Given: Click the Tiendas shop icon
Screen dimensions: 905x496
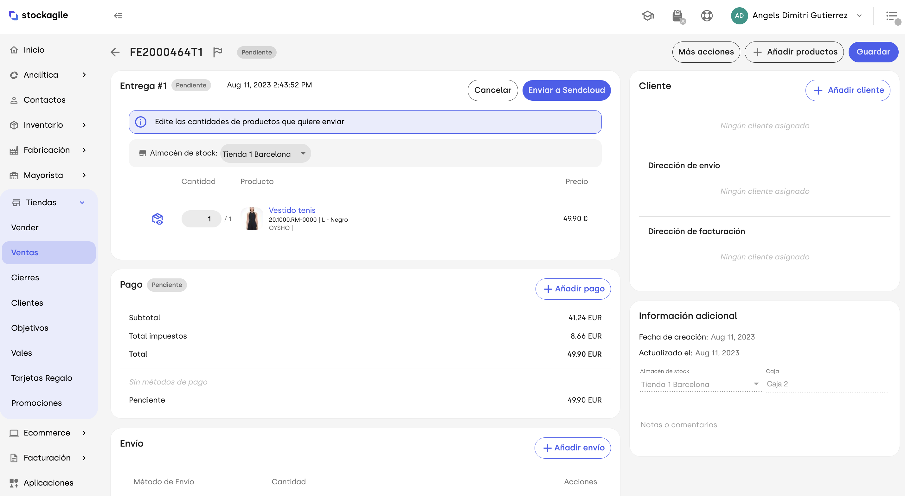Looking at the screenshot, I should coord(16,202).
